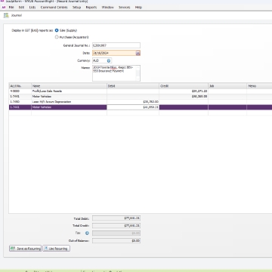The width and height of the screenshot is (272, 272).
Task: Click the Total Credit value field
Action: pos(116,226)
